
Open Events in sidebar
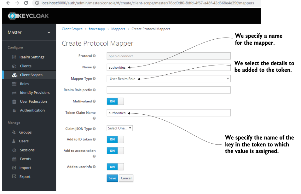coord(26,159)
